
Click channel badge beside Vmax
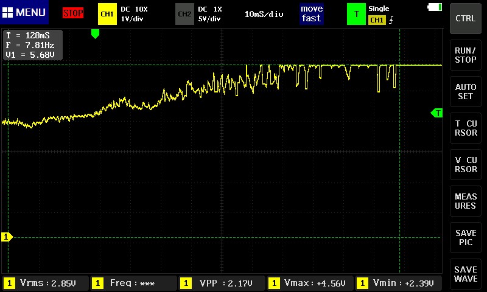click(274, 283)
